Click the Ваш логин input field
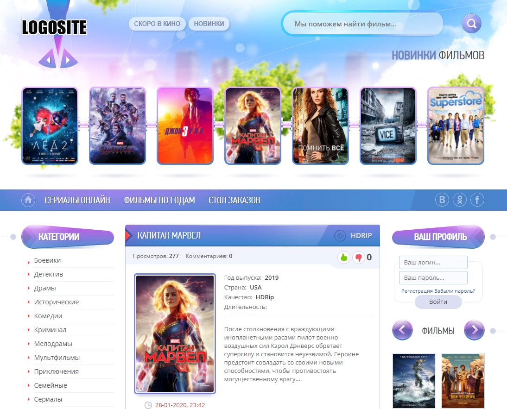507x409 pixels. coord(433,262)
